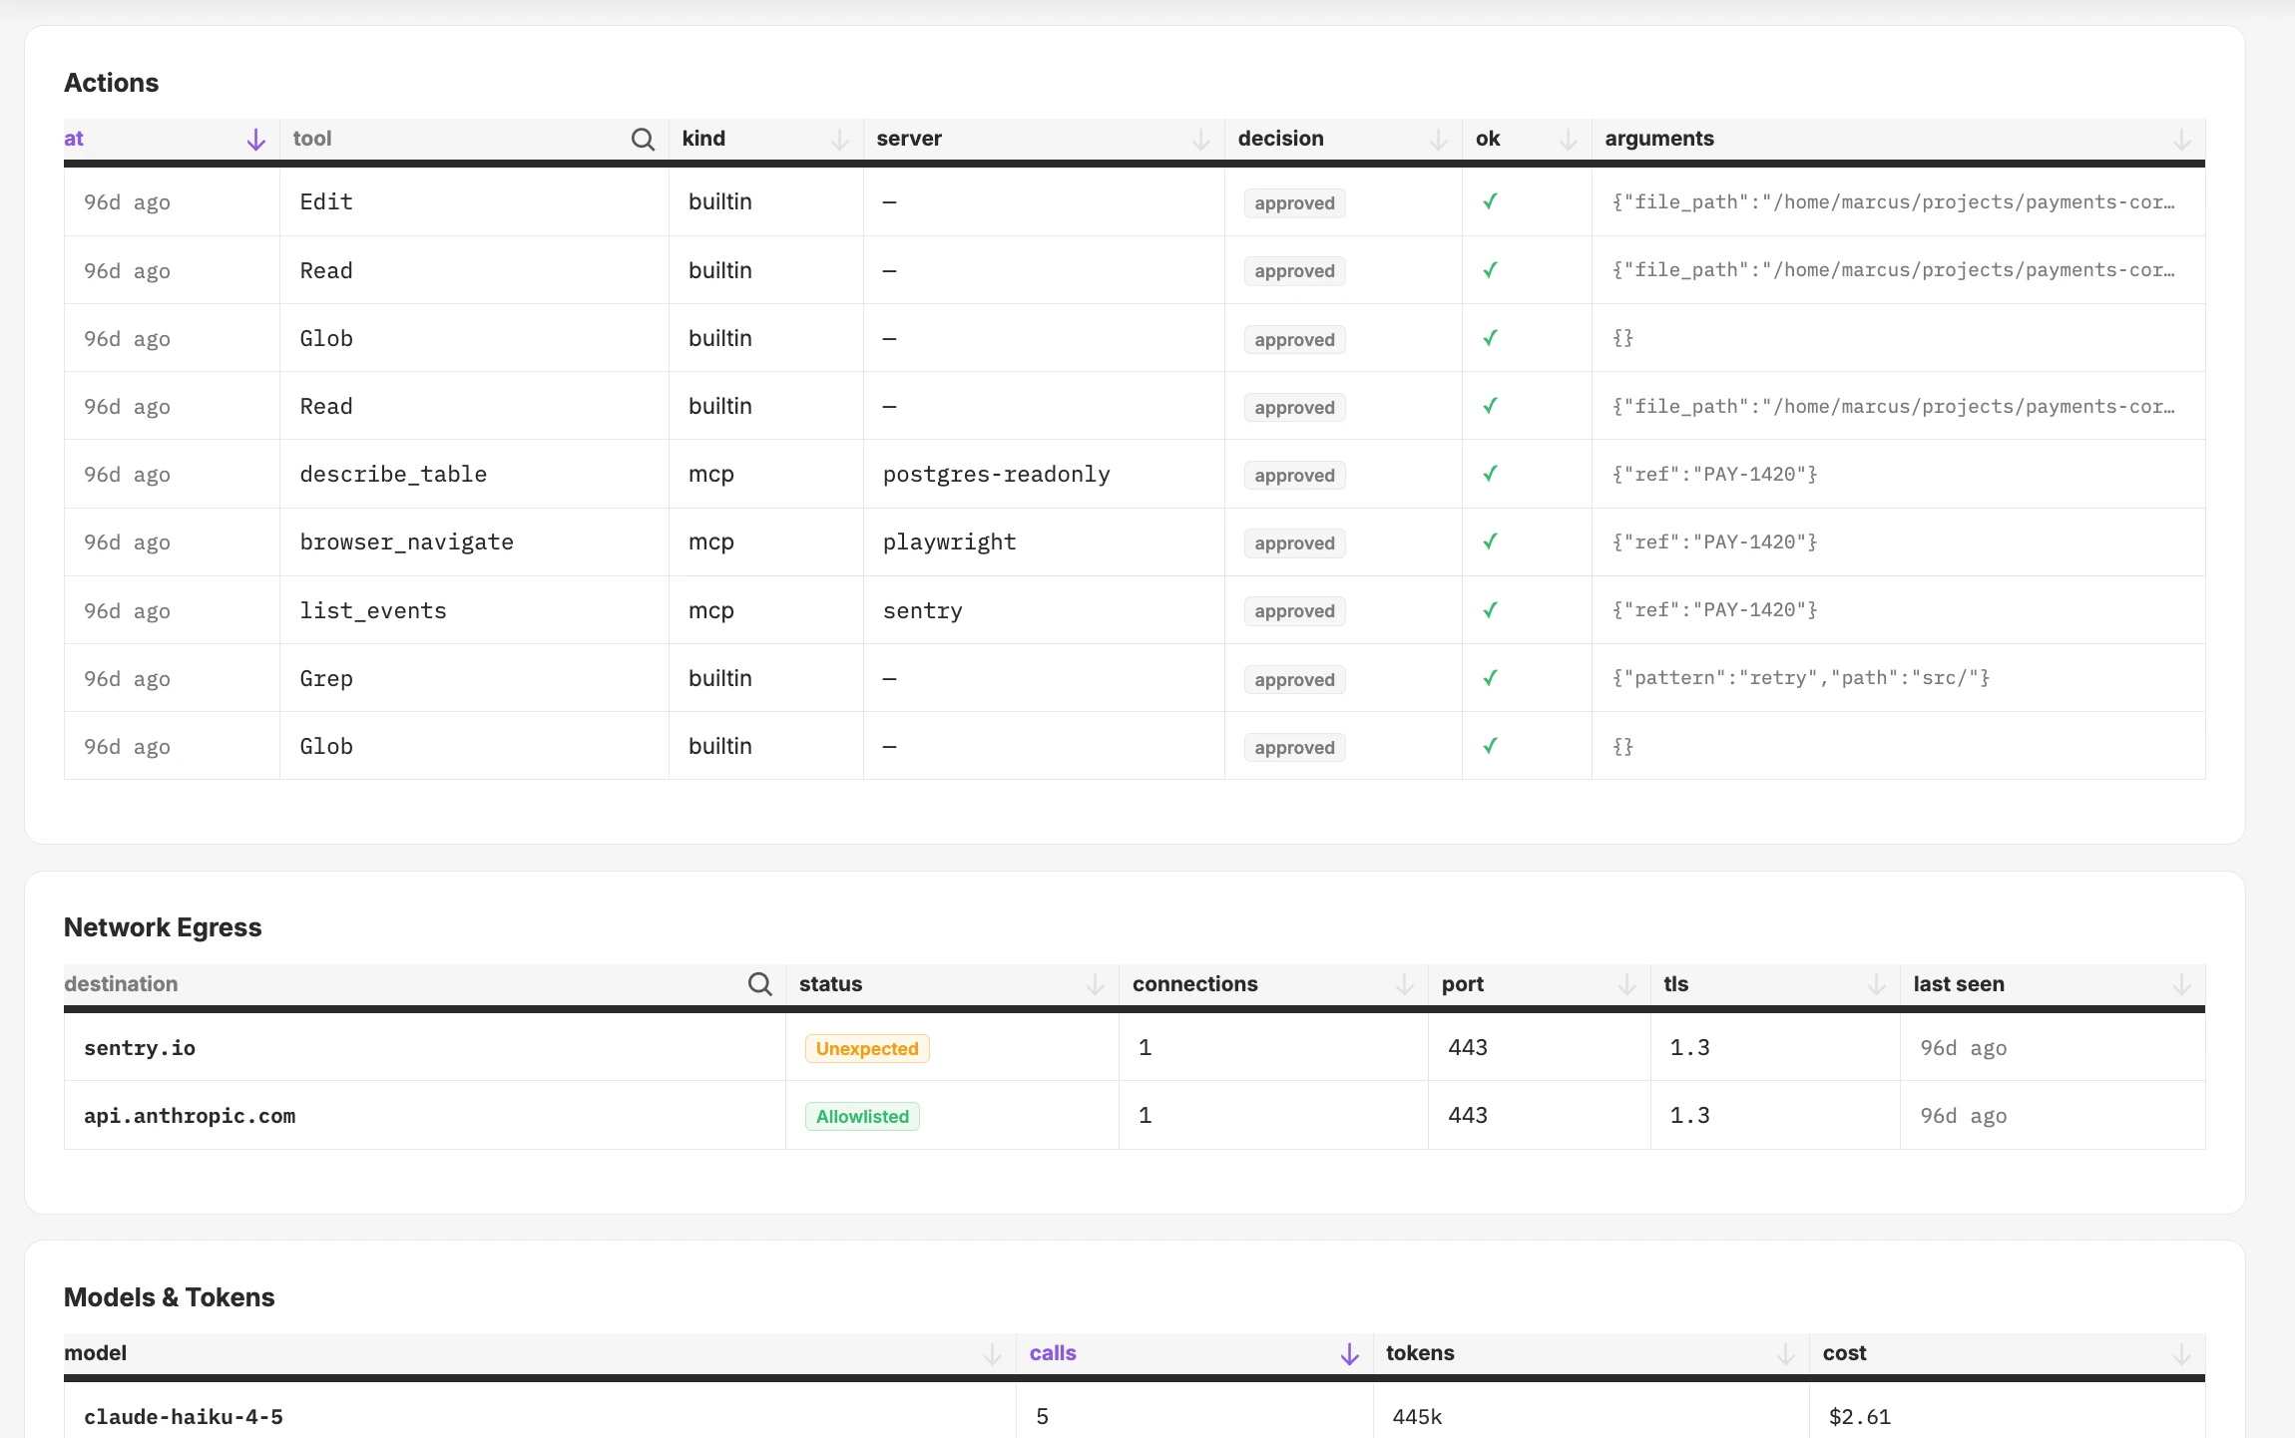The image size is (2295, 1438).
Task: Sort by decision column arrow
Action: [x=1439, y=140]
